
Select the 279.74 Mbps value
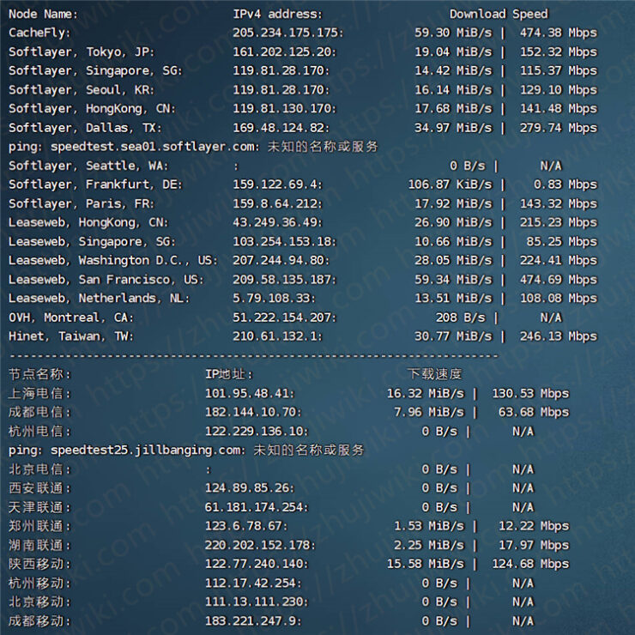pyautogui.click(x=559, y=128)
